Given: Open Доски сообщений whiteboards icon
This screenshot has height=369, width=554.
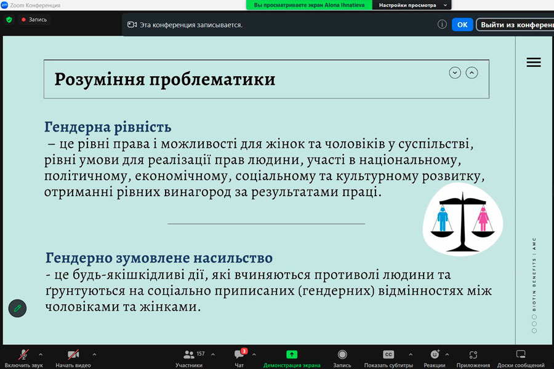Looking at the screenshot, I should click(521, 354).
